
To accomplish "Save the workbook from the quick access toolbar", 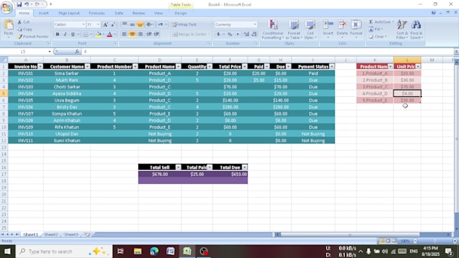I will pyautogui.click(x=19, y=5).
